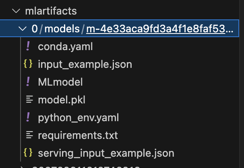This screenshot has height=168, width=244.
Task: Click the serving_input_example.json braces icon
Action: [28, 153]
